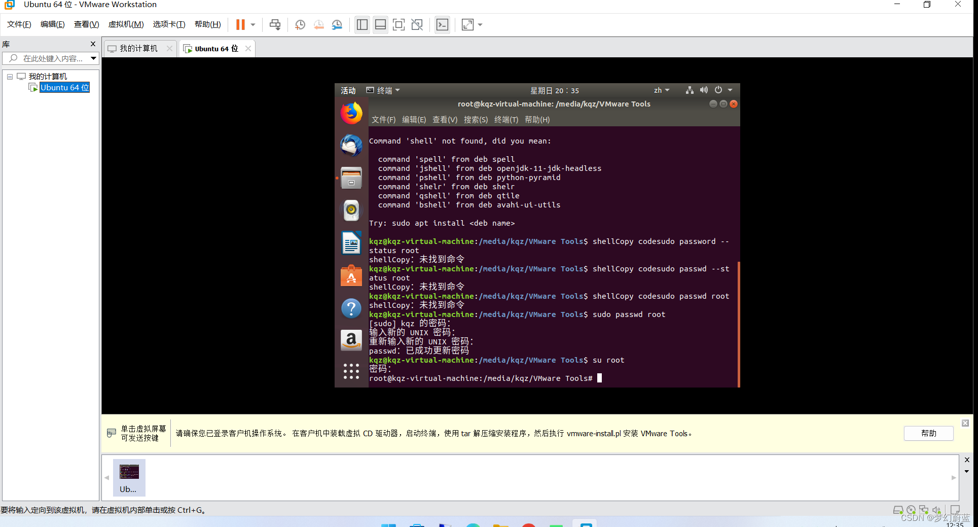The image size is (978, 527).
Task: Open the library search dropdown arrow
Action: click(x=94, y=58)
